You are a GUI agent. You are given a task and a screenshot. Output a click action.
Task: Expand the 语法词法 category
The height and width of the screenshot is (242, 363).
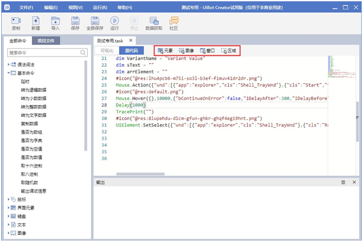(x=8, y=64)
